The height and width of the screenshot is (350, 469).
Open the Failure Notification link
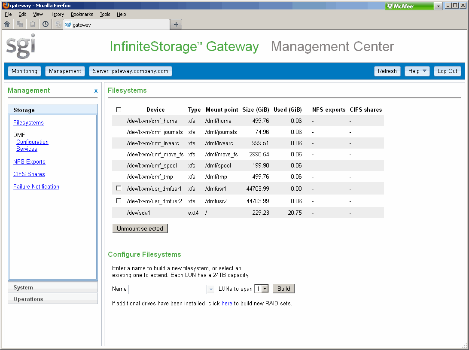click(x=36, y=187)
